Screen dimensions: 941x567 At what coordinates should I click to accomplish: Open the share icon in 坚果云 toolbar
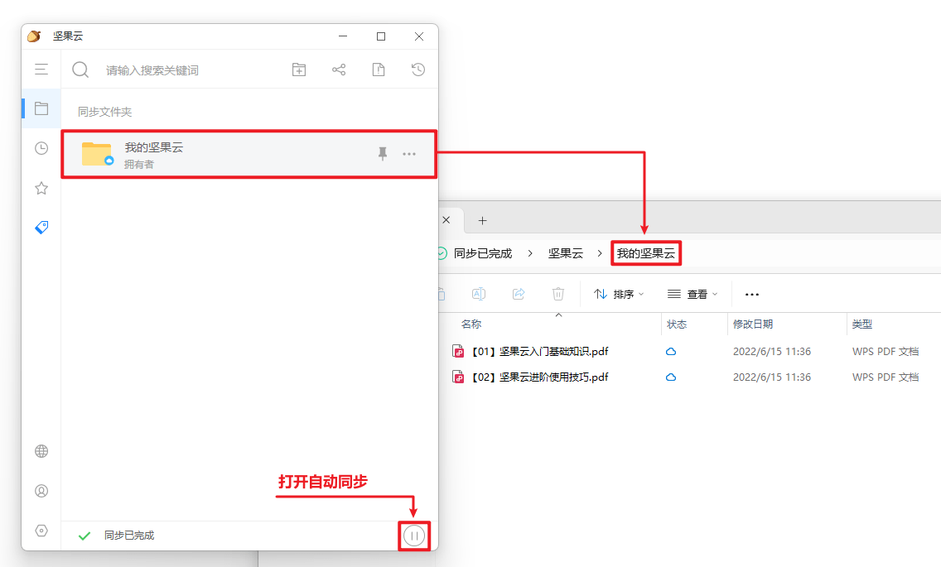[x=339, y=70]
